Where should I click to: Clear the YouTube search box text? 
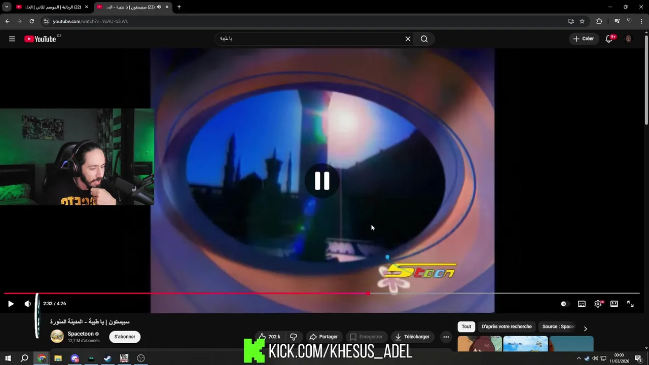(408, 39)
